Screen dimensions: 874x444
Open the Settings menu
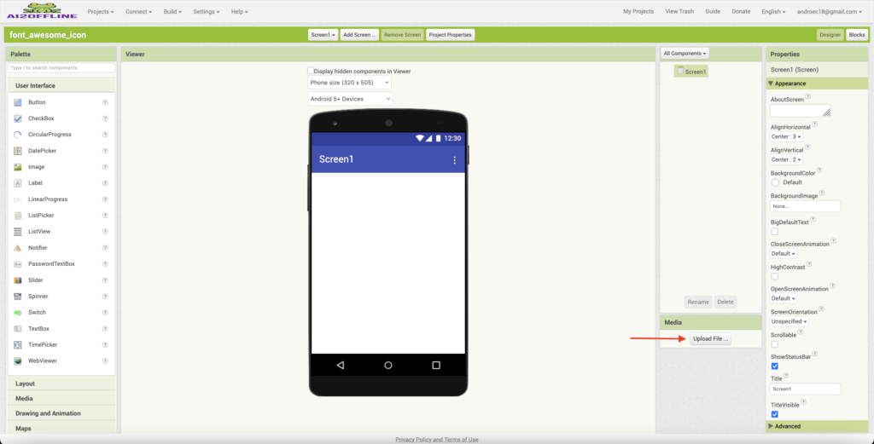coord(207,12)
